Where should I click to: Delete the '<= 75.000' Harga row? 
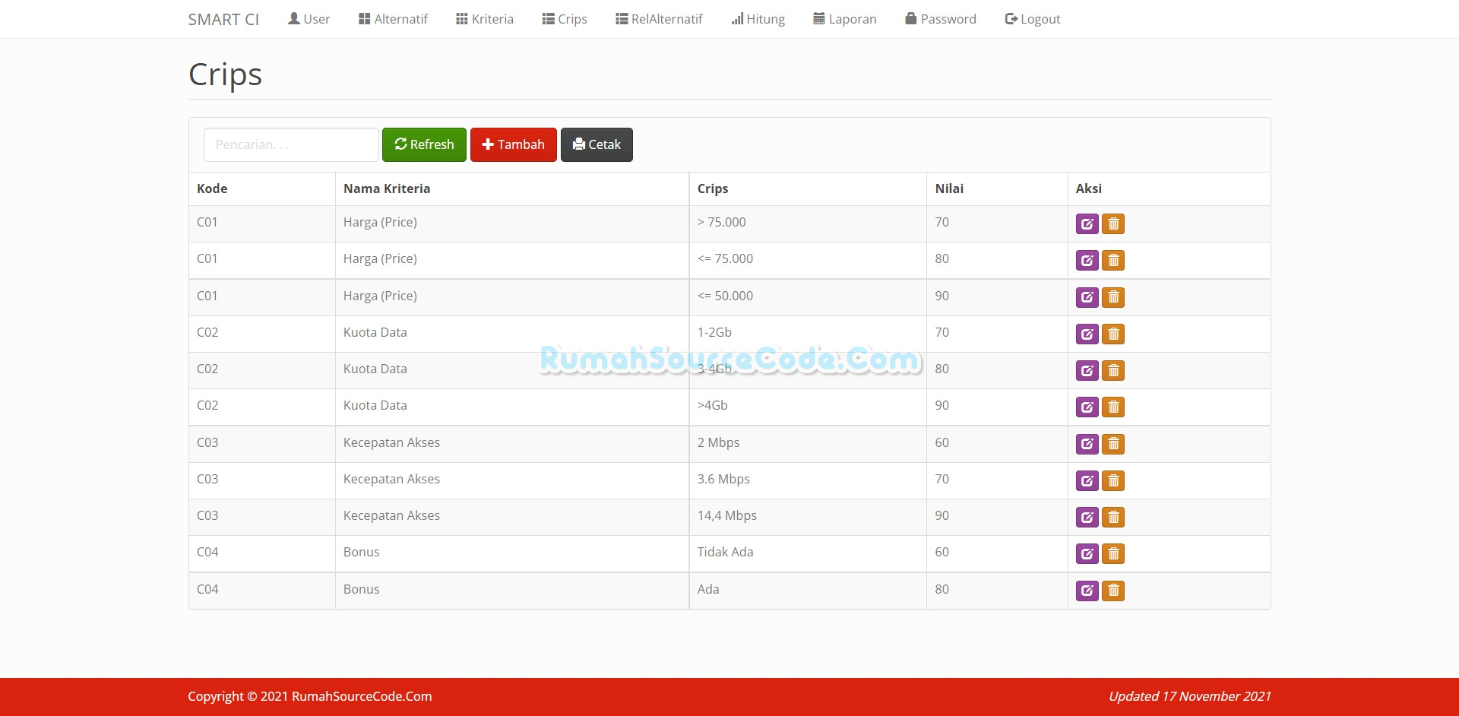1112,261
